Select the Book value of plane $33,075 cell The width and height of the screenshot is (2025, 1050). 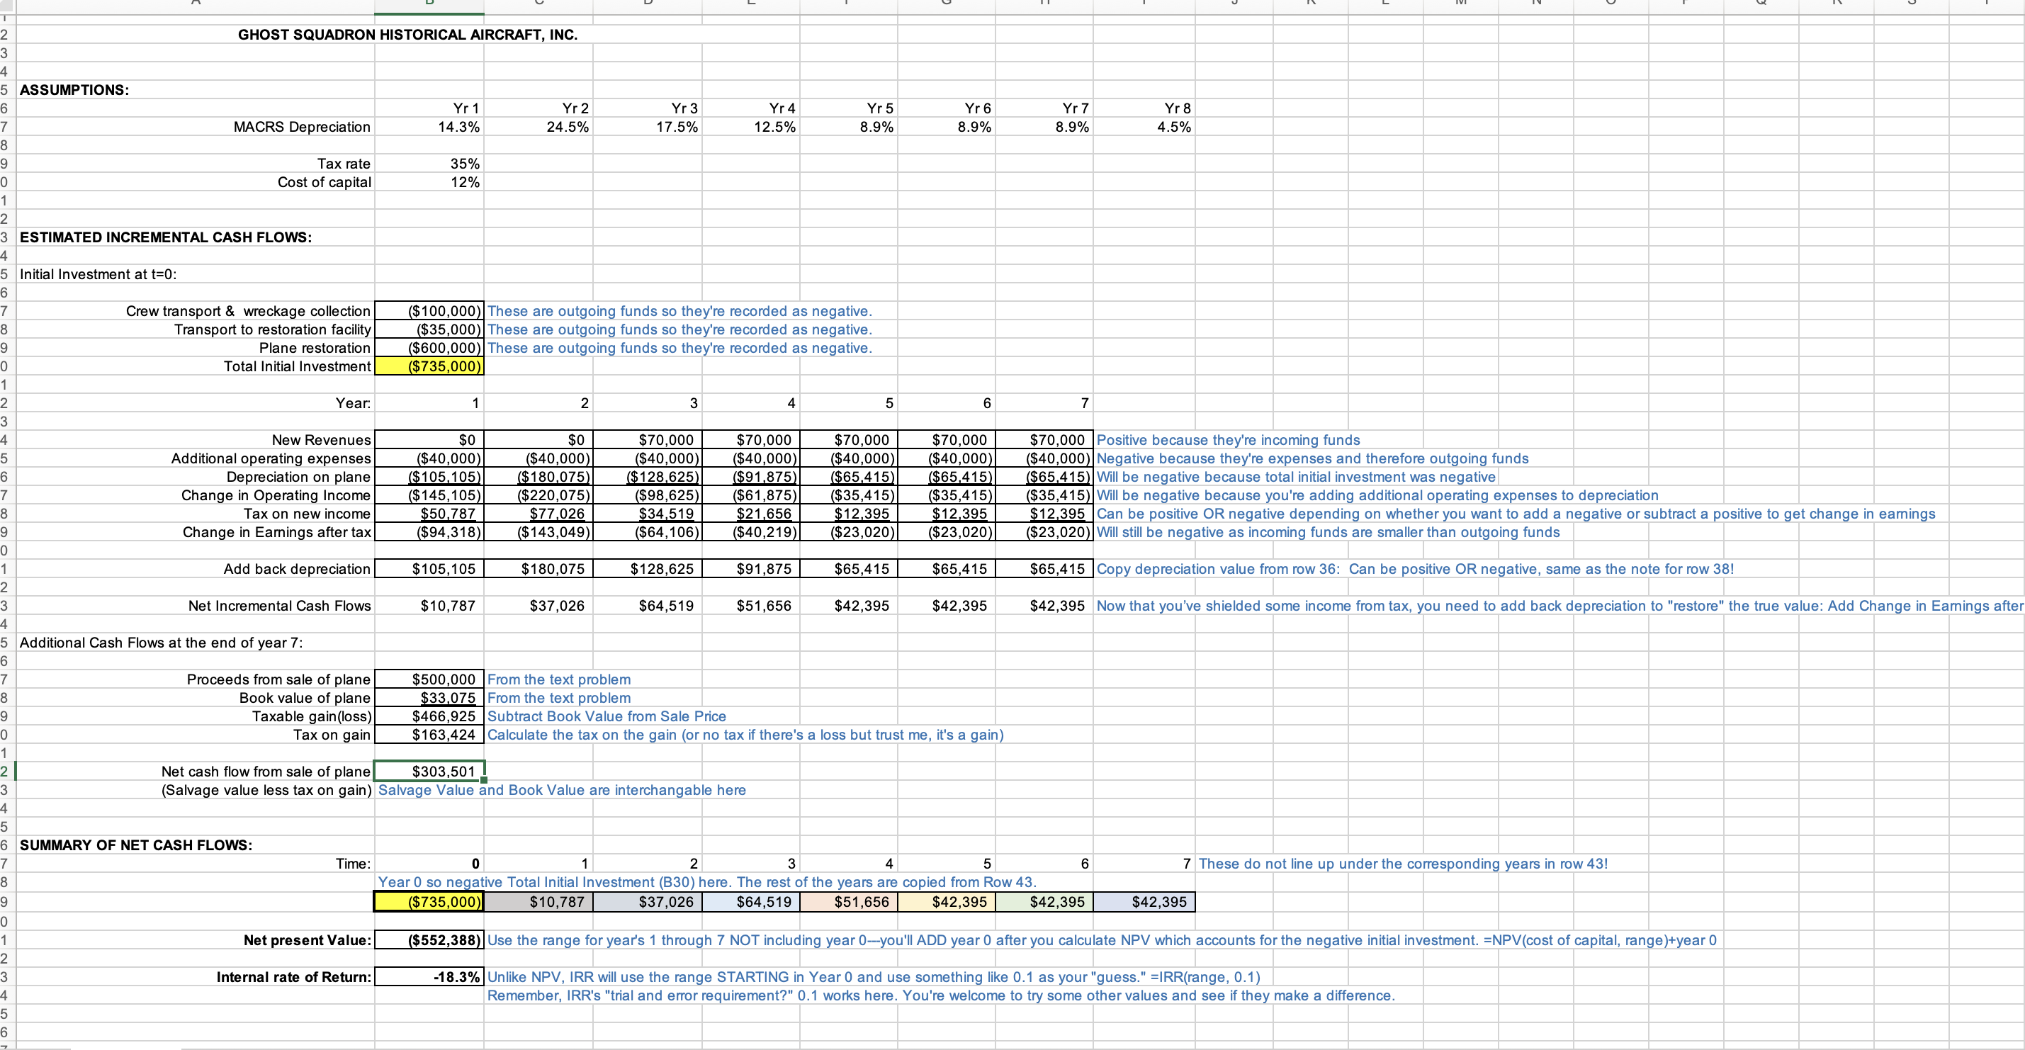(447, 698)
